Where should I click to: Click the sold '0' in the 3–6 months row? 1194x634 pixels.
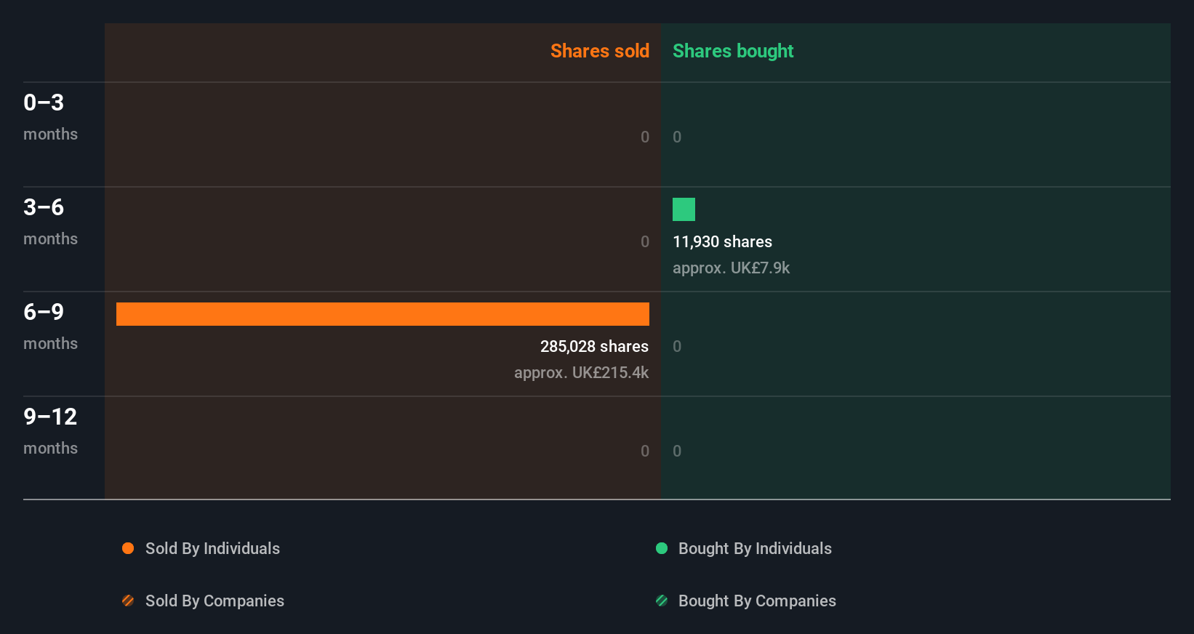(x=645, y=241)
